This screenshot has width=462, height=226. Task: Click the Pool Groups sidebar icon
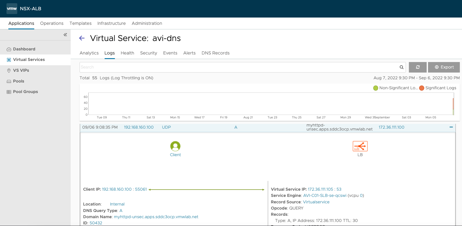[9, 92]
